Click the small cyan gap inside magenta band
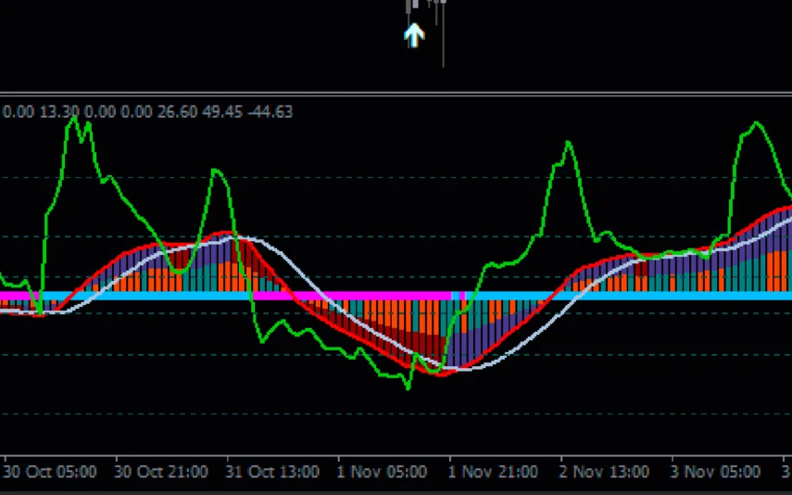 (455, 296)
